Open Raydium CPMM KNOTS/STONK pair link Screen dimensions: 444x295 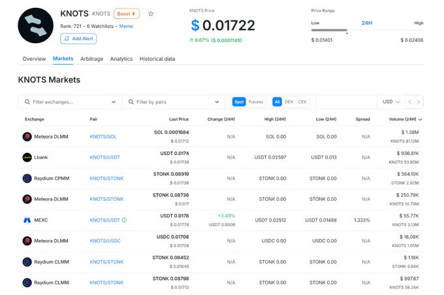[106, 179]
